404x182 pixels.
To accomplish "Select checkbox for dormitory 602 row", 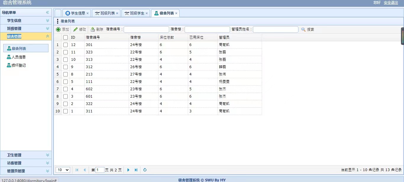I will pyautogui.click(x=65, y=89).
